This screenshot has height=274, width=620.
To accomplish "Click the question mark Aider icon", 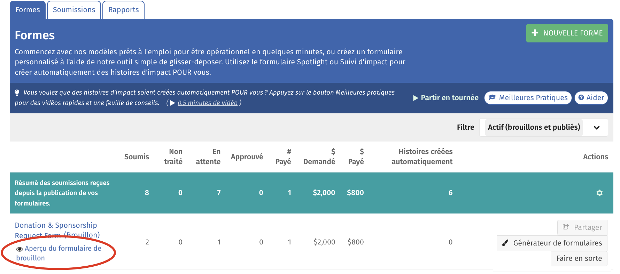I will [x=581, y=98].
